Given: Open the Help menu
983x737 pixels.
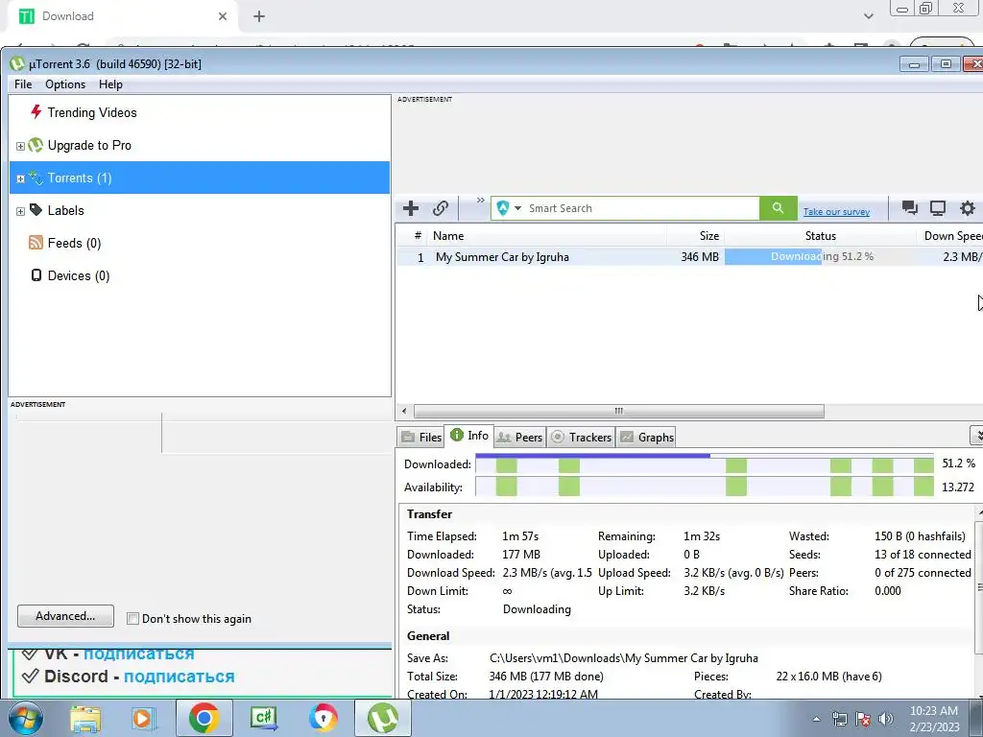Looking at the screenshot, I should point(111,84).
